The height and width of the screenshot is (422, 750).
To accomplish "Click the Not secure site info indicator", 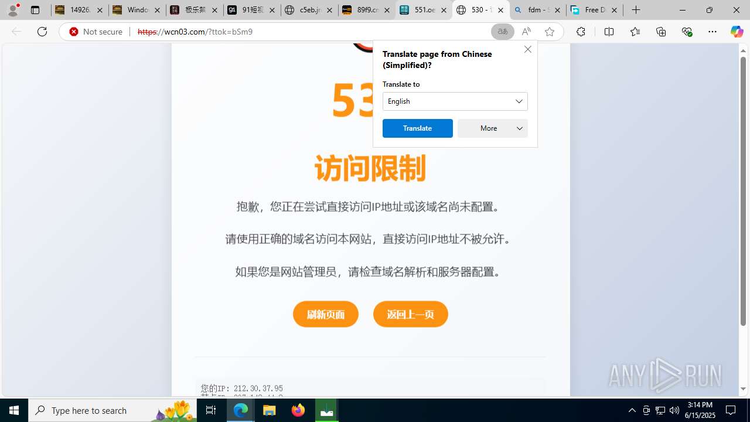I will [96, 32].
